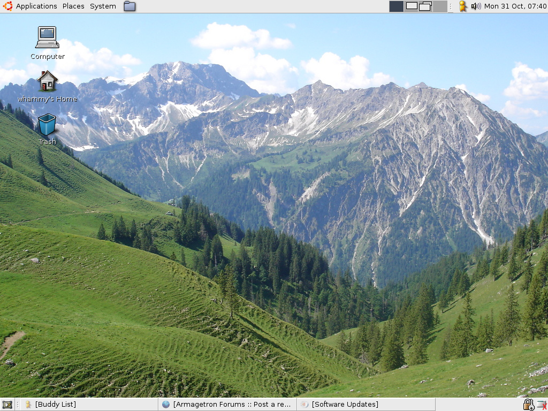Switch to the second workspace with one window
Viewport: 548px width, 411px height.
pos(411,6)
